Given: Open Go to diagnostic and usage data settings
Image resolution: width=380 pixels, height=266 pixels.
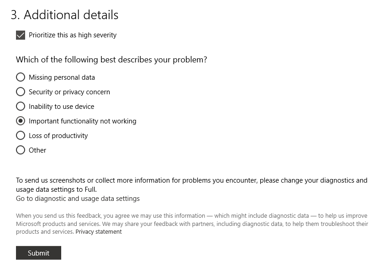Looking at the screenshot, I should 78,199.
